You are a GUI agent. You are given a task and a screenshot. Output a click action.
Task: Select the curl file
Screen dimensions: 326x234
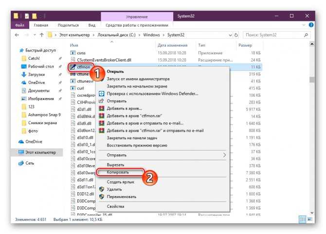click(80, 88)
